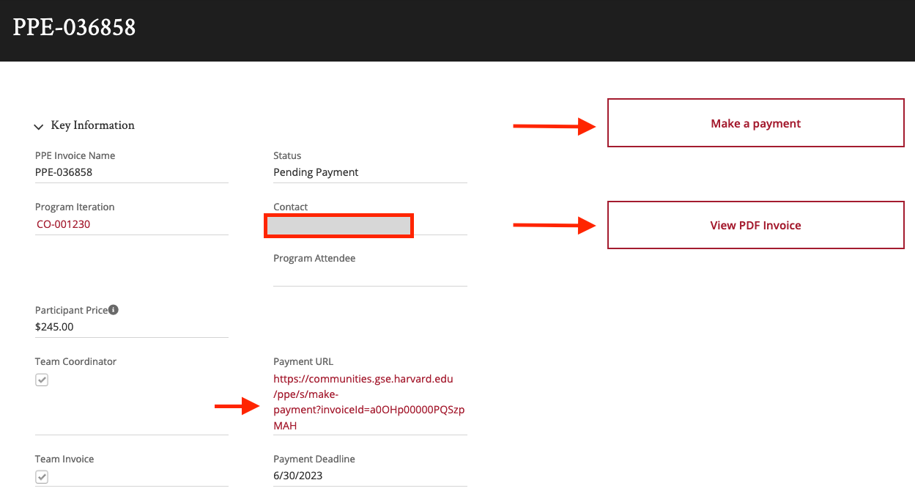Click the info icon beside Participant Price

(114, 310)
